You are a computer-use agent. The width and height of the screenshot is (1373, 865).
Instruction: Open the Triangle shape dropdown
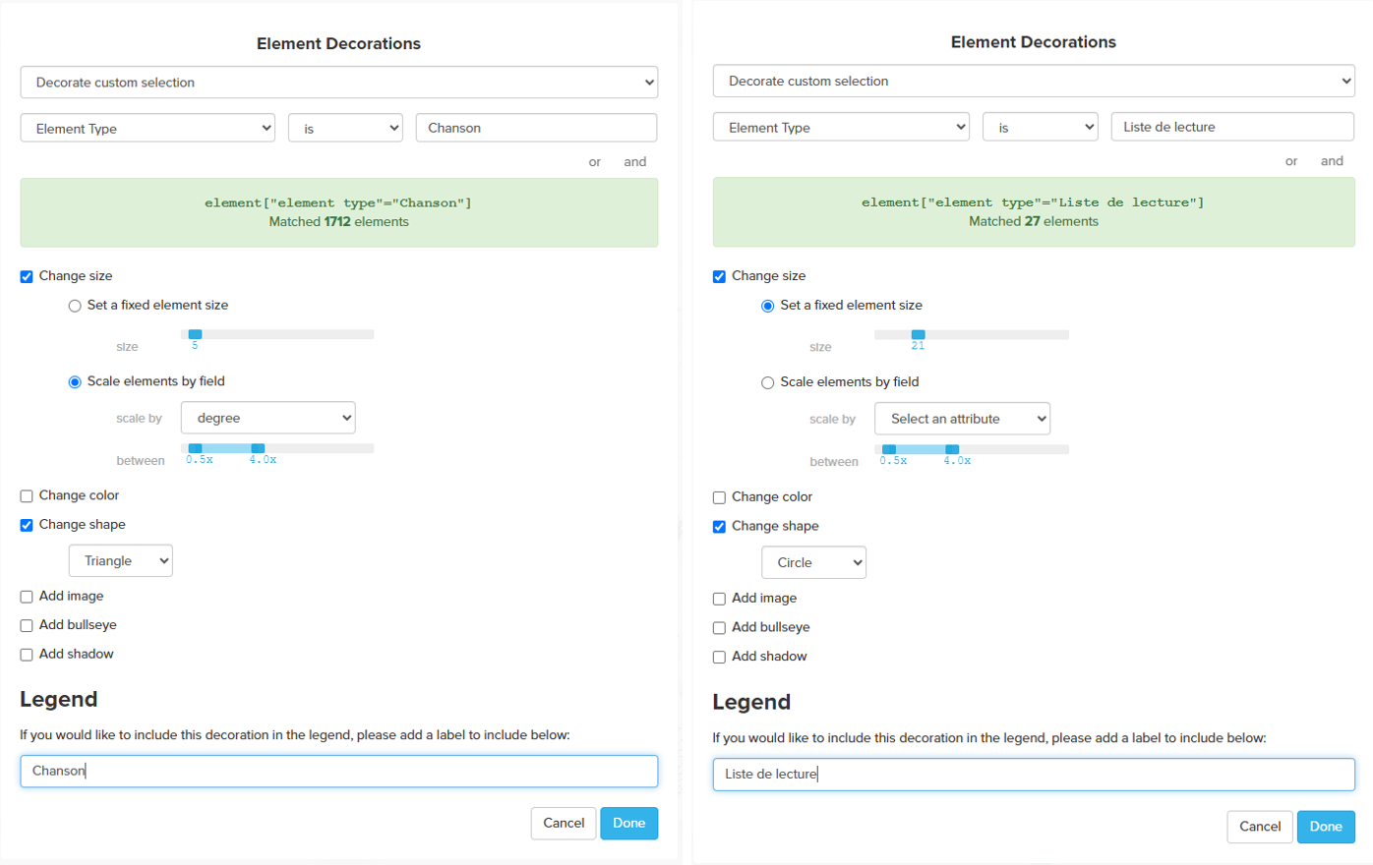[x=121, y=560]
